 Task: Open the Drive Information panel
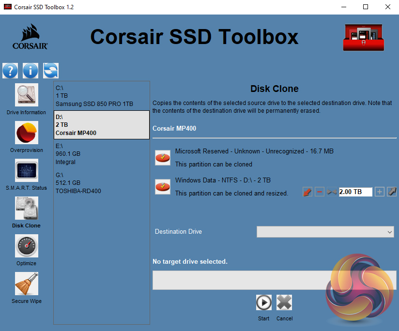[26, 95]
